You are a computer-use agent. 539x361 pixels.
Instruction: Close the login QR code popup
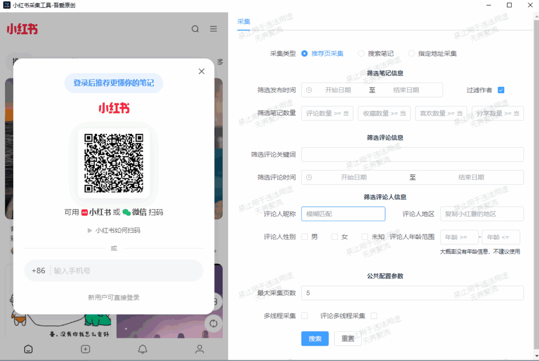[202, 72]
